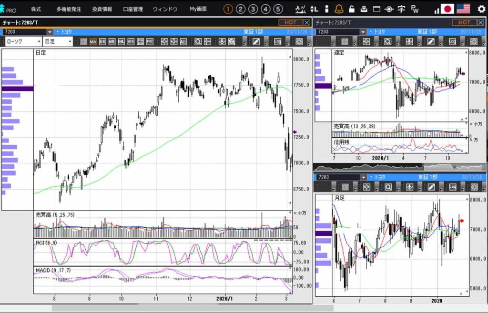Viewport: 488px width, 313px height.
Task: Open settings with the gear icon
Action: click(x=480, y=9)
